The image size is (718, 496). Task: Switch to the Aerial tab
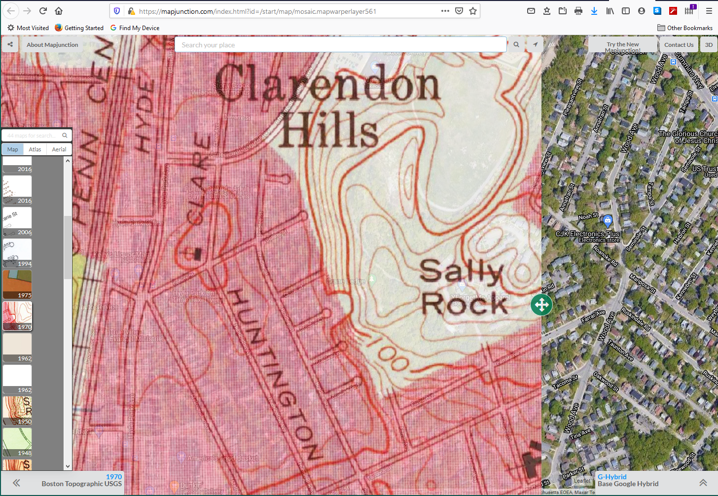tap(59, 149)
